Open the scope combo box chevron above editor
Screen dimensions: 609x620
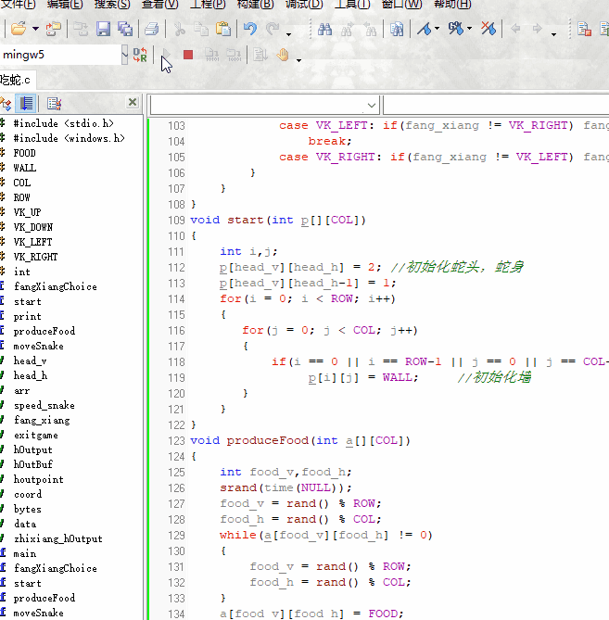tap(371, 105)
